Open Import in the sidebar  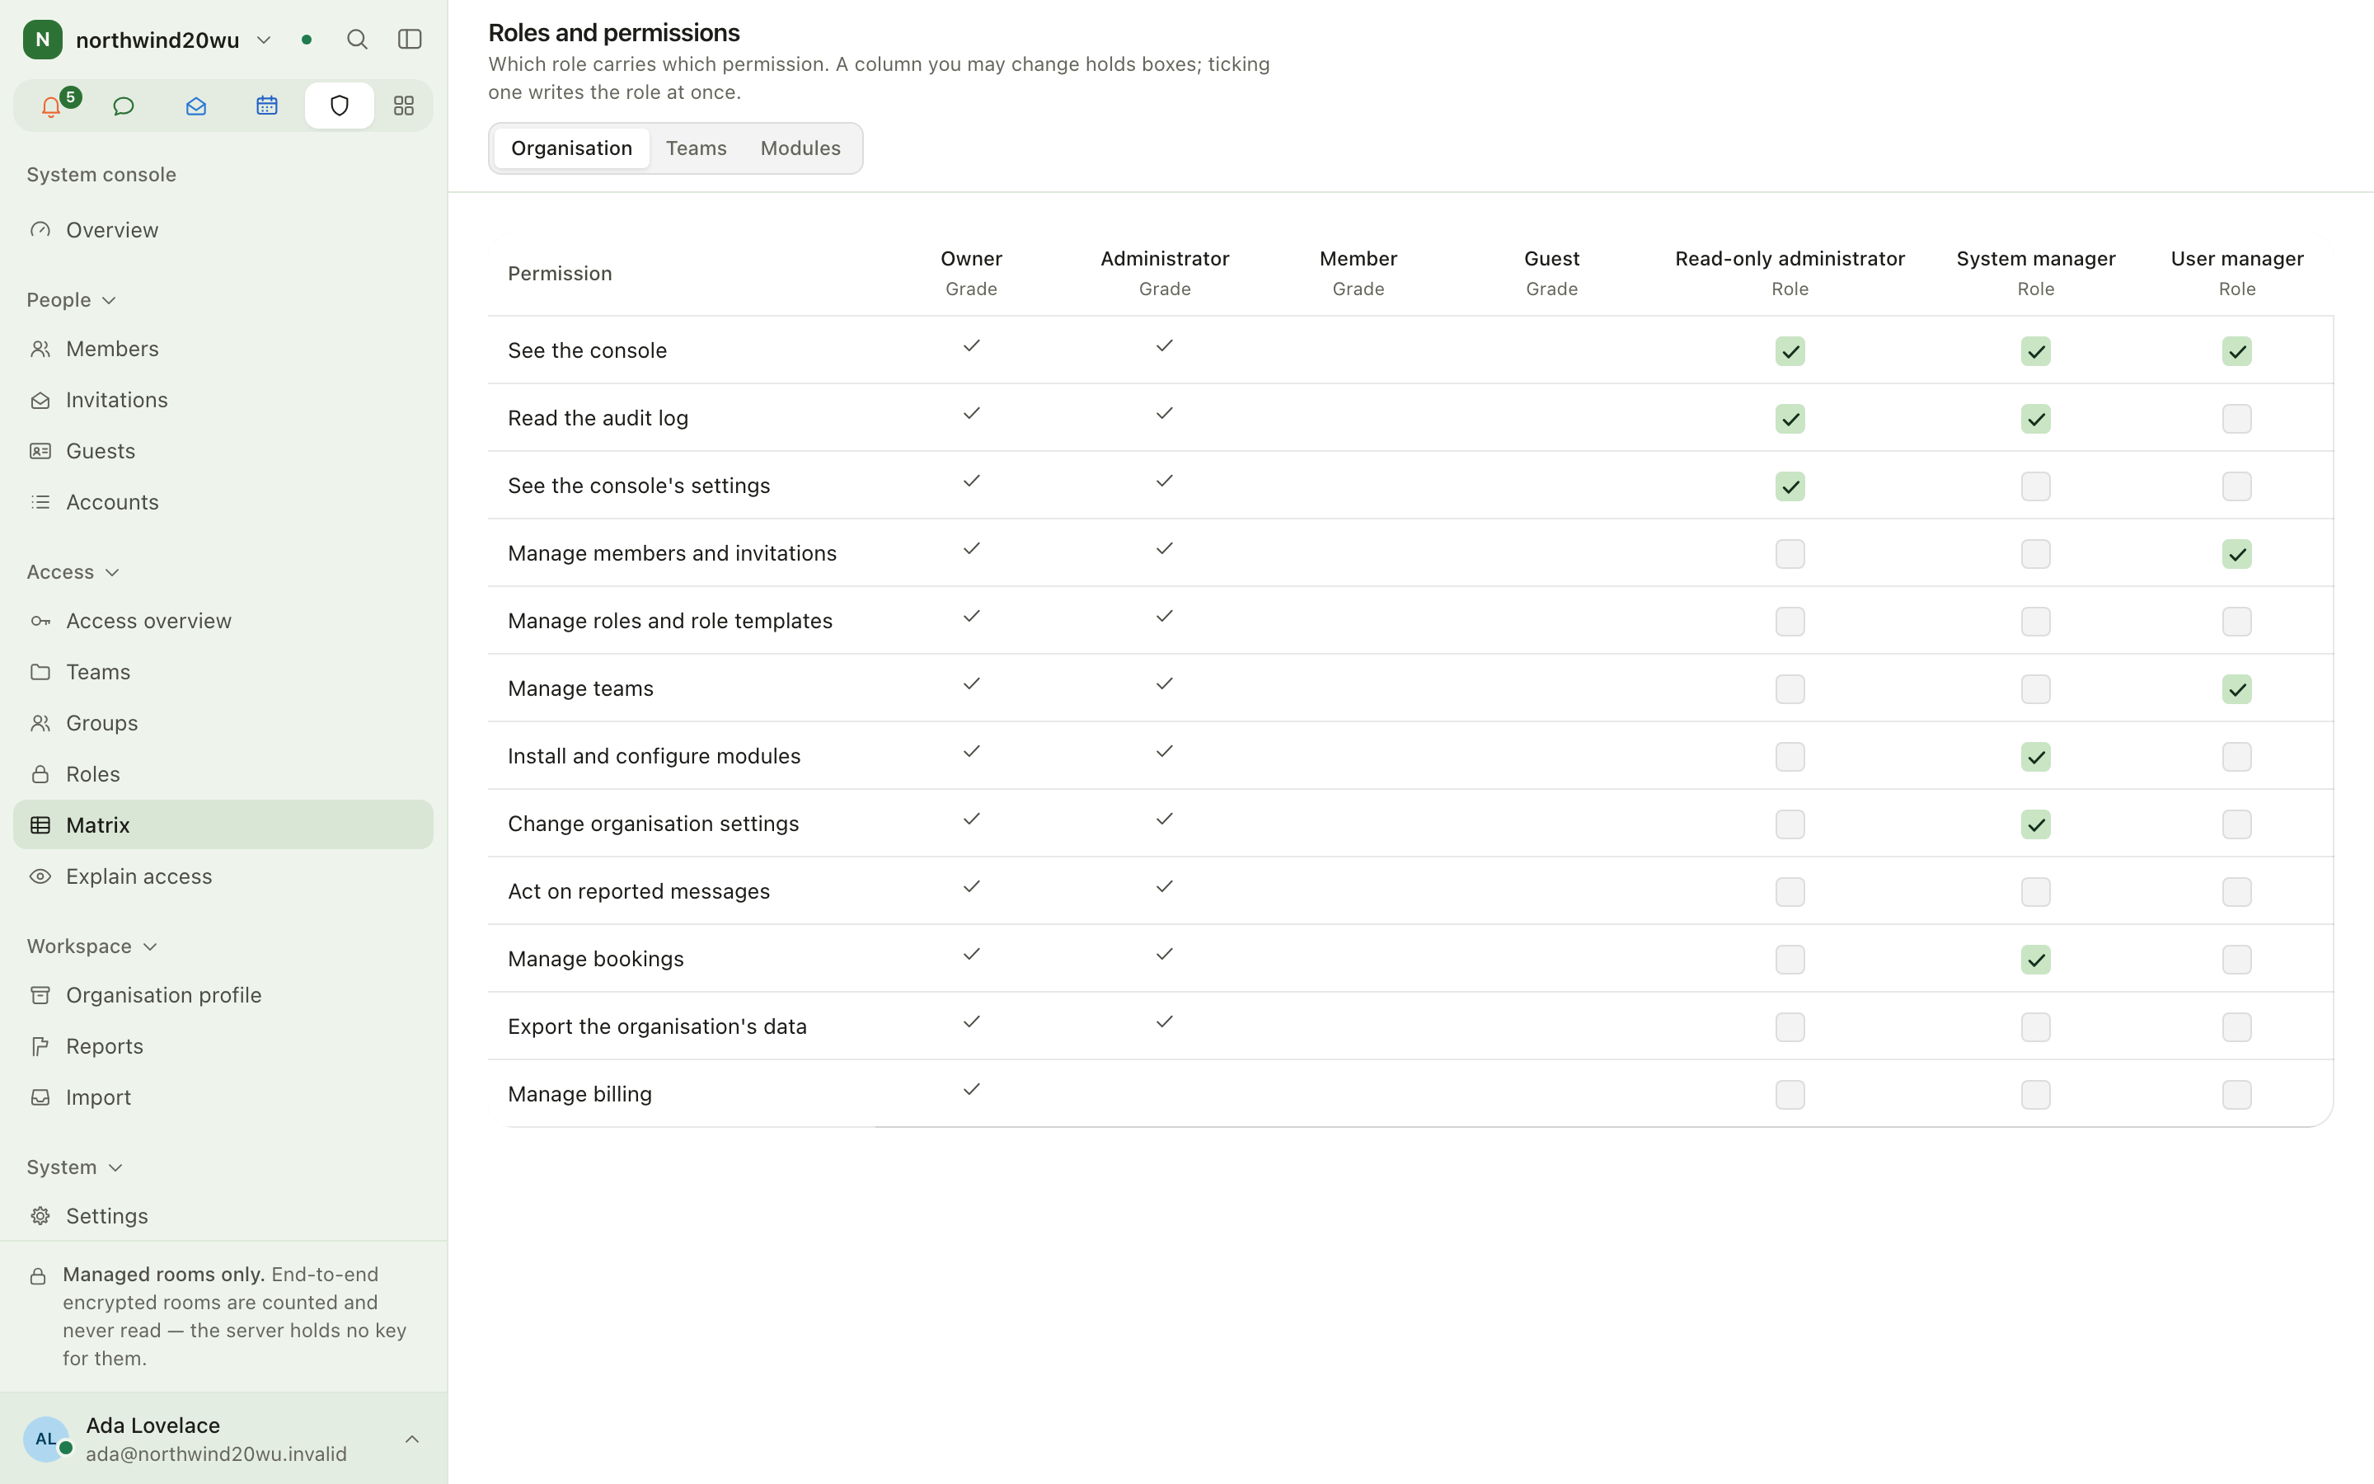(223, 1097)
